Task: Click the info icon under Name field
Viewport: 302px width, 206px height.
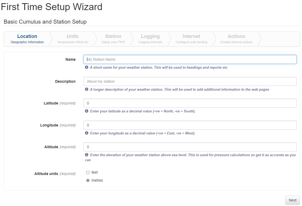Action: click(x=86, y=67)
